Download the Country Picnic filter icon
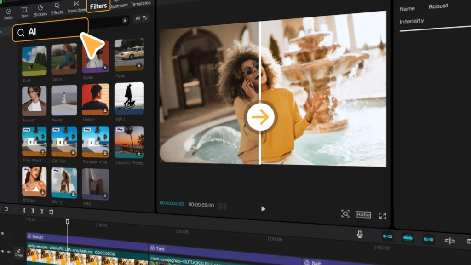Viewport: 471px width, 265px height. pyautogui.click(x=139, y=154)
